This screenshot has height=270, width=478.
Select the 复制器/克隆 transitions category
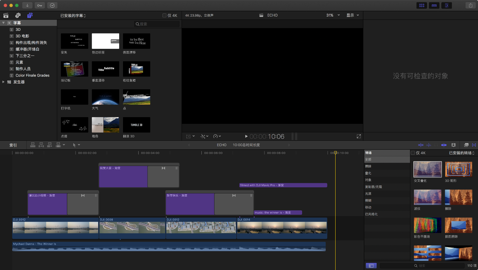[387, 187]
